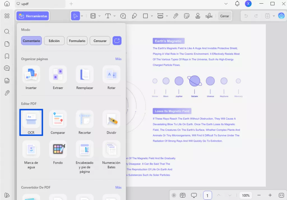Switch to Censurar mode
Image resolution: width=287 pixels, height=200 pixels.
tap(100, 41)
